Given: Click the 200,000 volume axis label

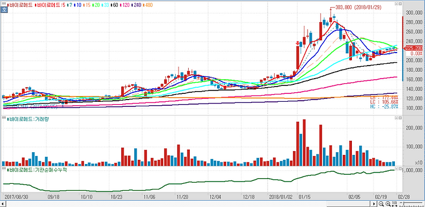Looking at the screenshot, I should (x=414, y=128).
